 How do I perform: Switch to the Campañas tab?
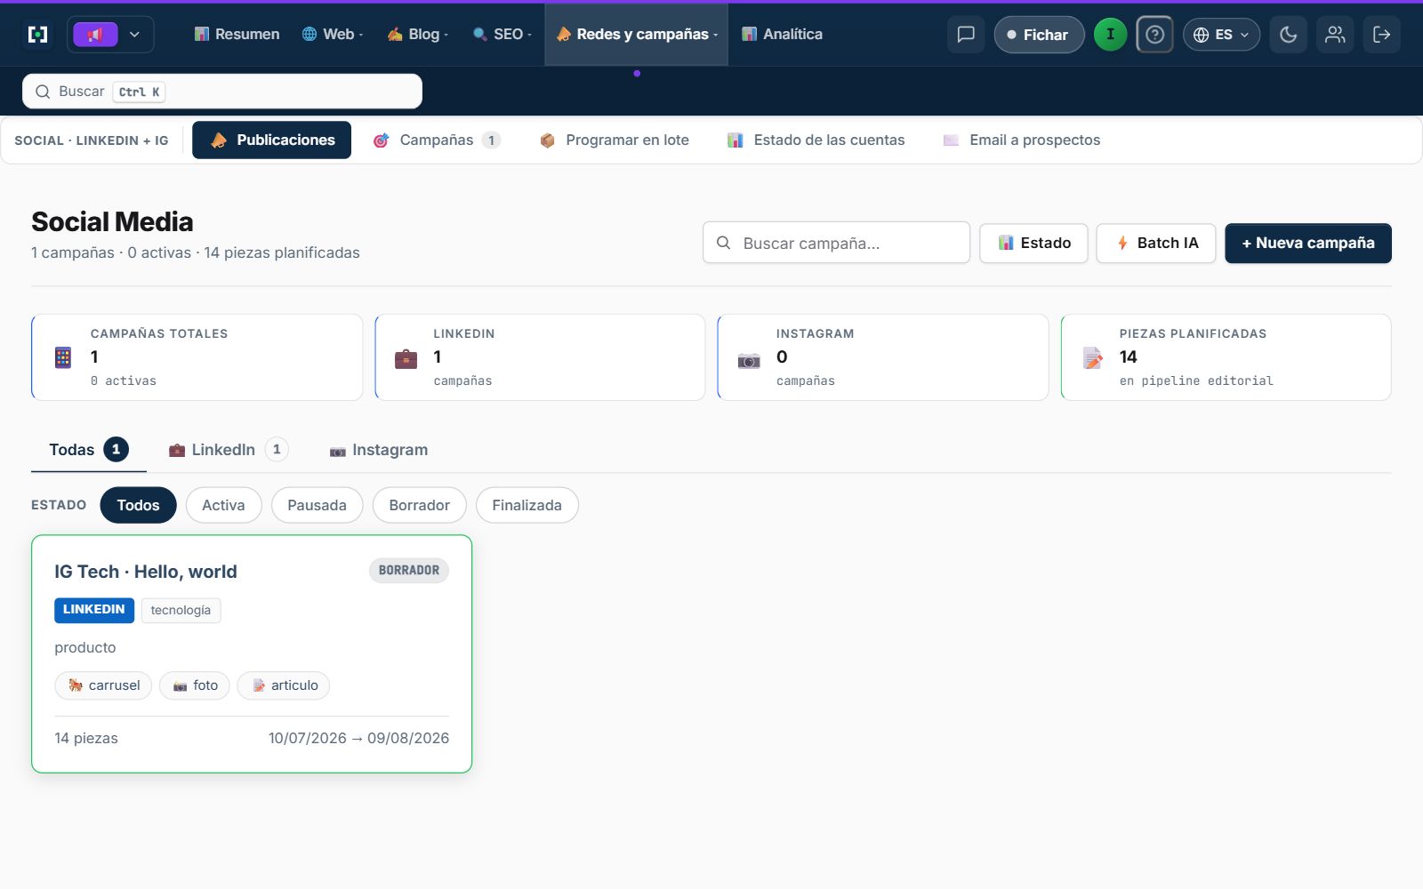pyautogui.click(x=437, y=140)
